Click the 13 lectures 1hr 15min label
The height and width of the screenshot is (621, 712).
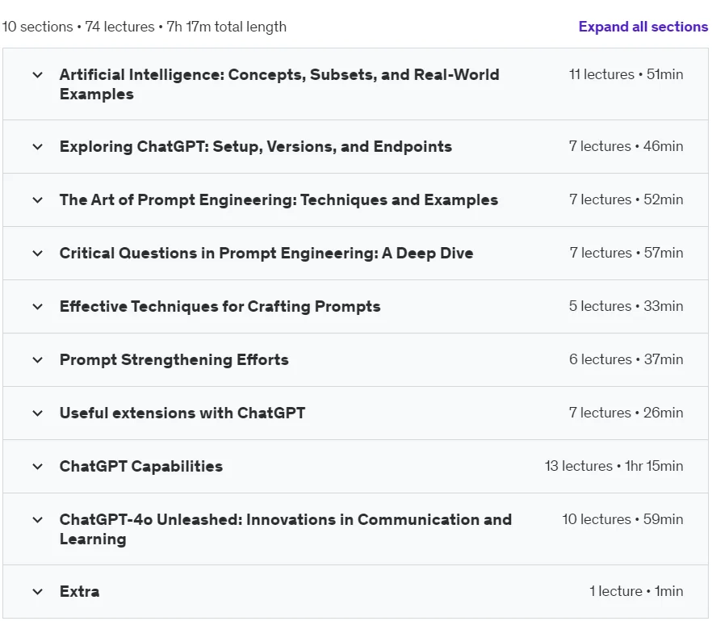(614, 466)
